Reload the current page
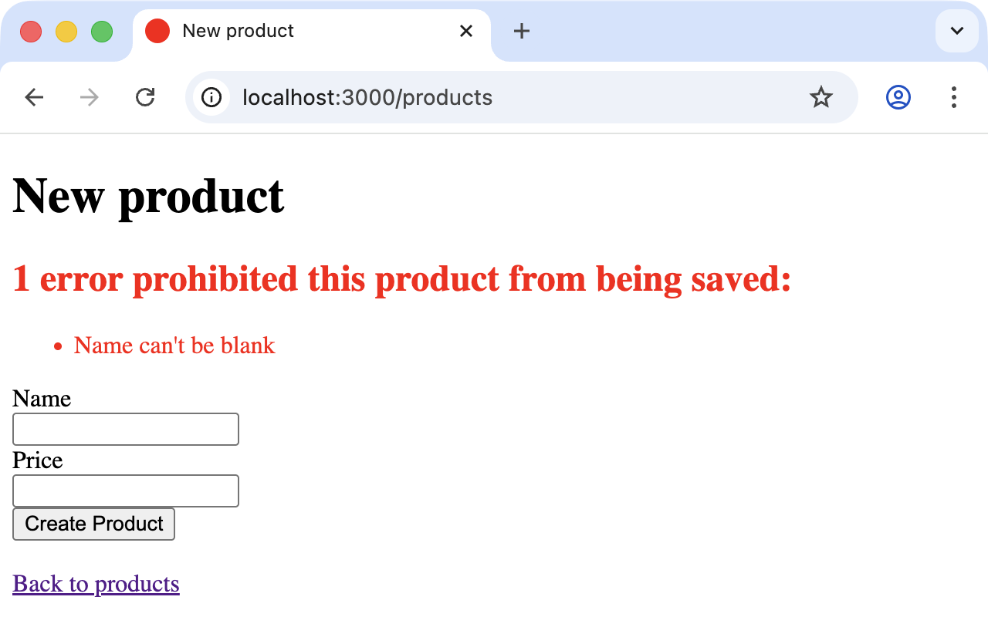 click(x=145, y=97)
